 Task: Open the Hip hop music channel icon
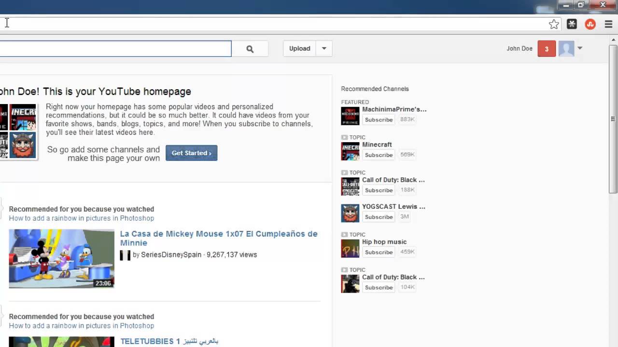pos(350,249)
